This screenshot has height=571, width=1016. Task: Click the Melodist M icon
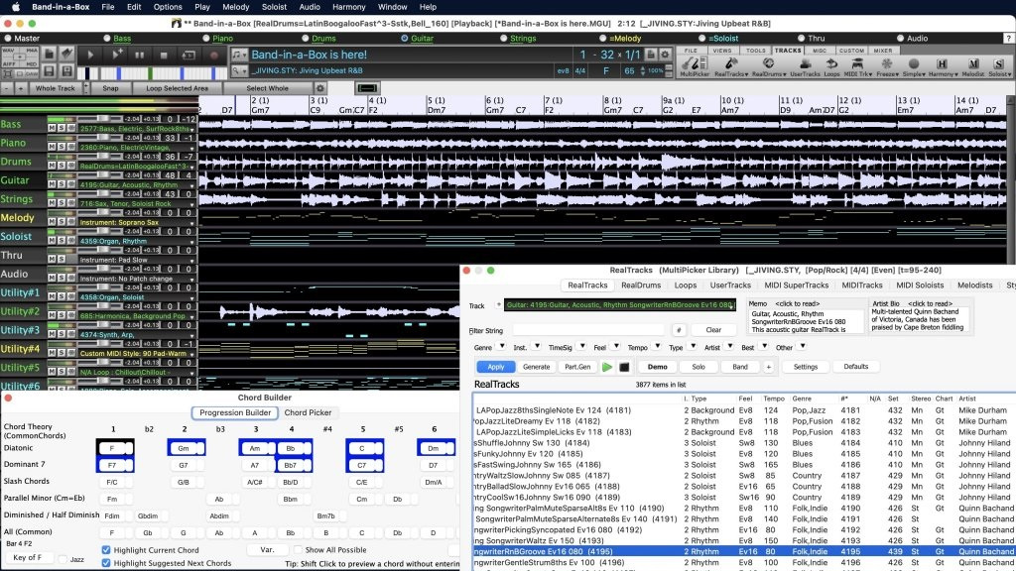coord(972,64)
